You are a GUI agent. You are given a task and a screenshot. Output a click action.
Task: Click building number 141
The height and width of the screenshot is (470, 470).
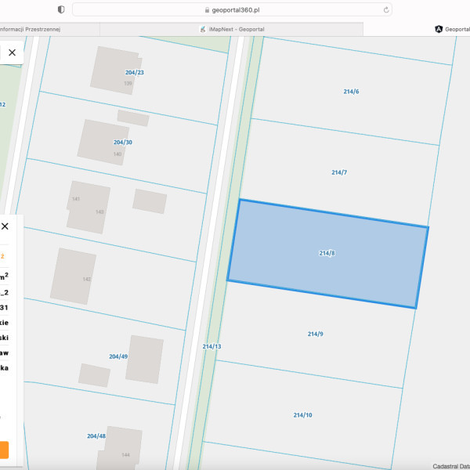pyautogui.click(x=76, y=199)
